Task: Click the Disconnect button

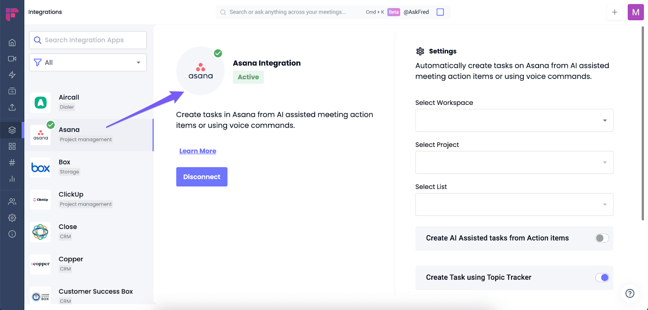Action: [x=202, y=177]
